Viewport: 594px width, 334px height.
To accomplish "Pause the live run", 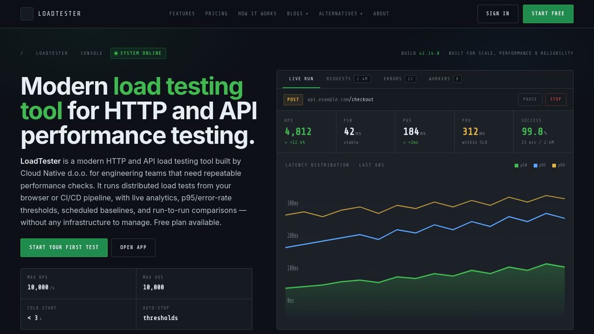I will click(x=530, y=100).
